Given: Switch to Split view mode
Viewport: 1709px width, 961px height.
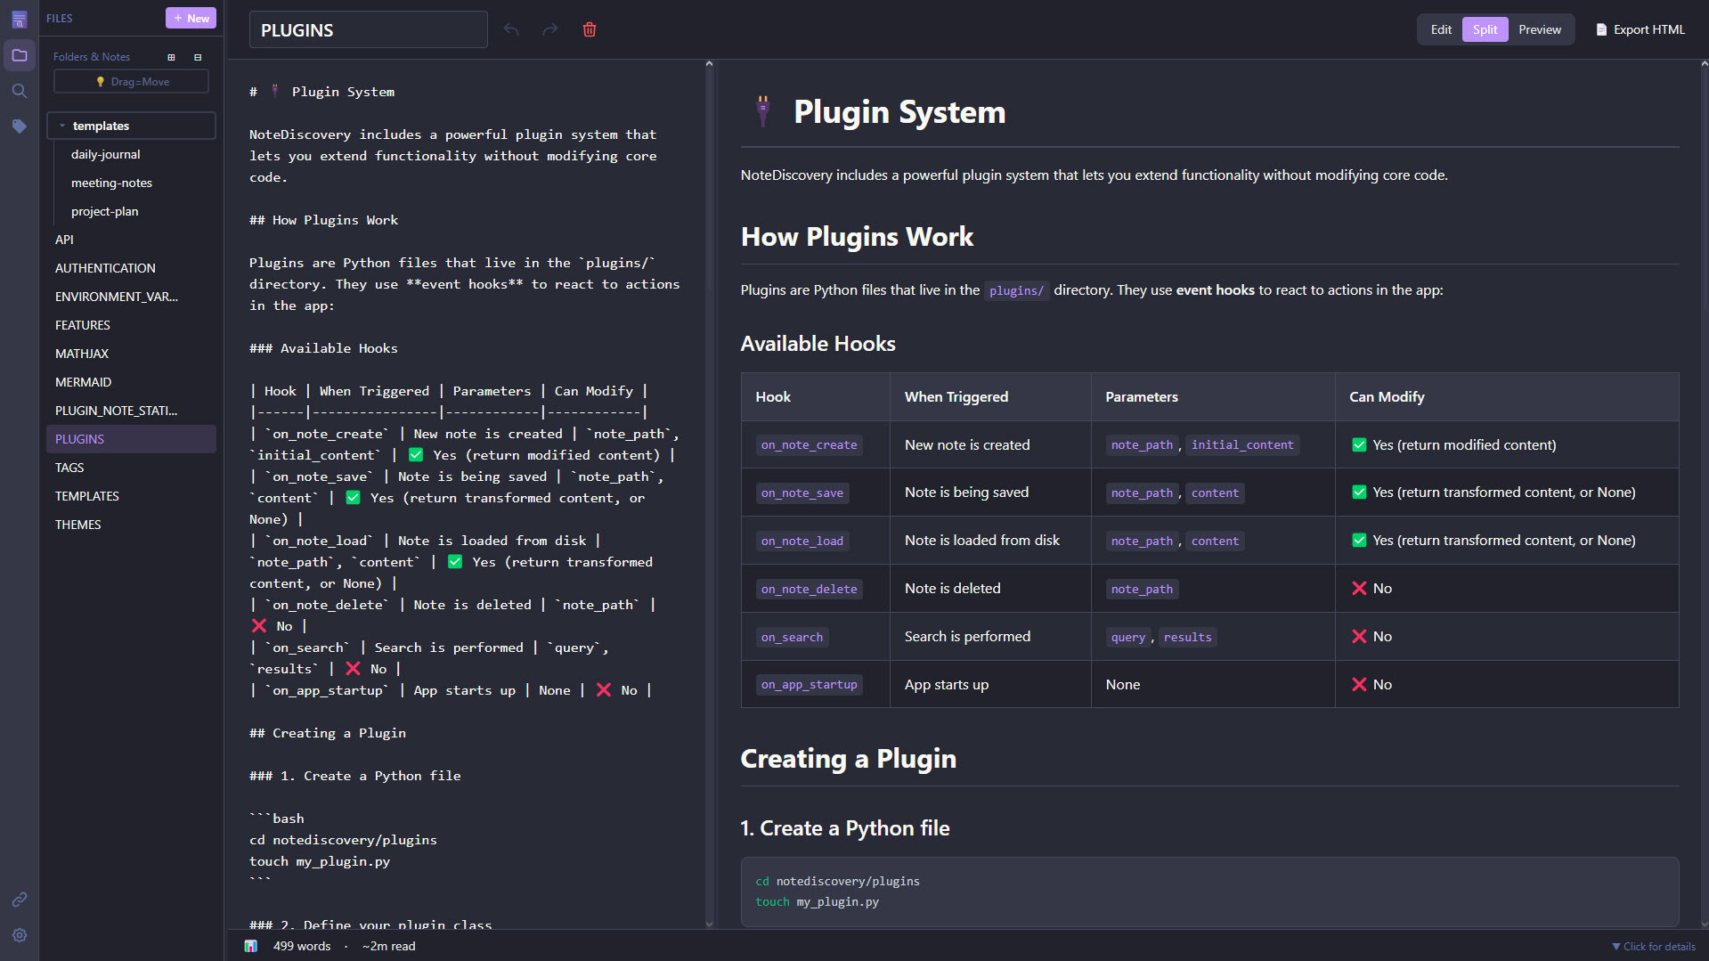Looking at the screenshot, I should coord(1485,29).
